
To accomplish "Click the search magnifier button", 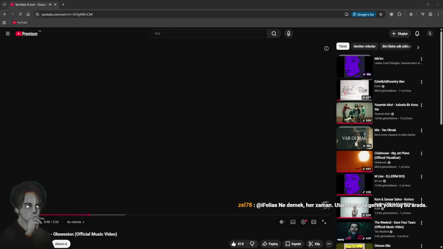I will [x=274, y=34].
